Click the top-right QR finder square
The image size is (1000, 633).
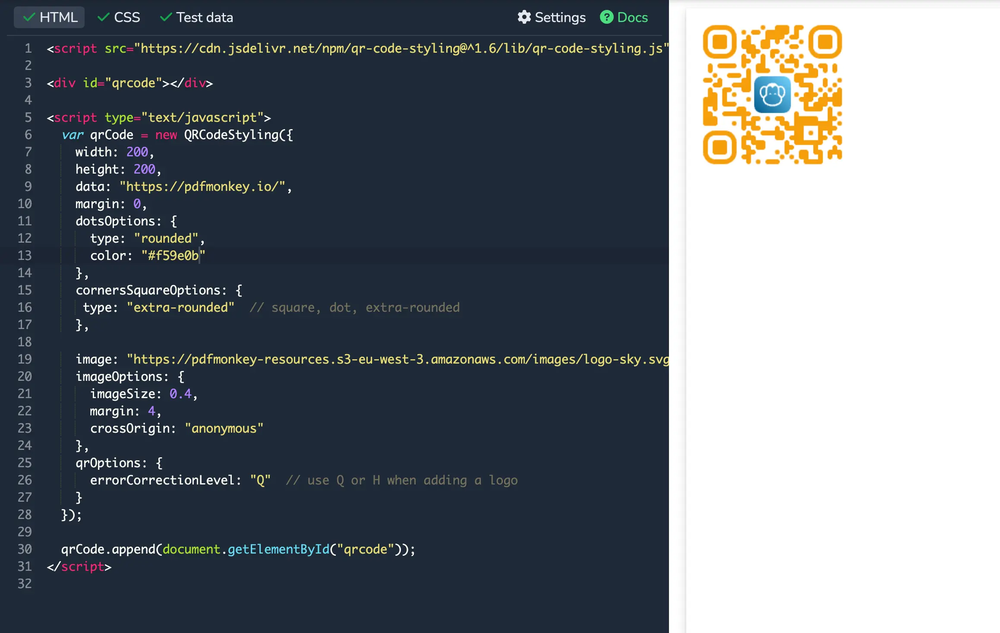pos(825,42)
